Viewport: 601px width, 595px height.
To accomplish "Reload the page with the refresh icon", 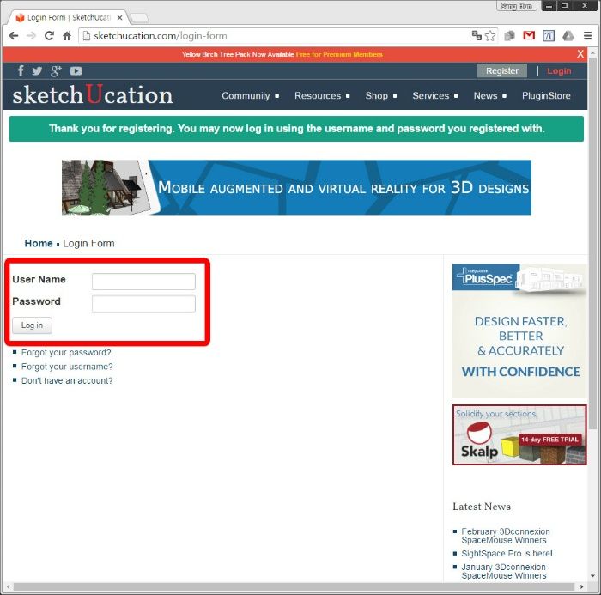I will [x=49, y=36].
